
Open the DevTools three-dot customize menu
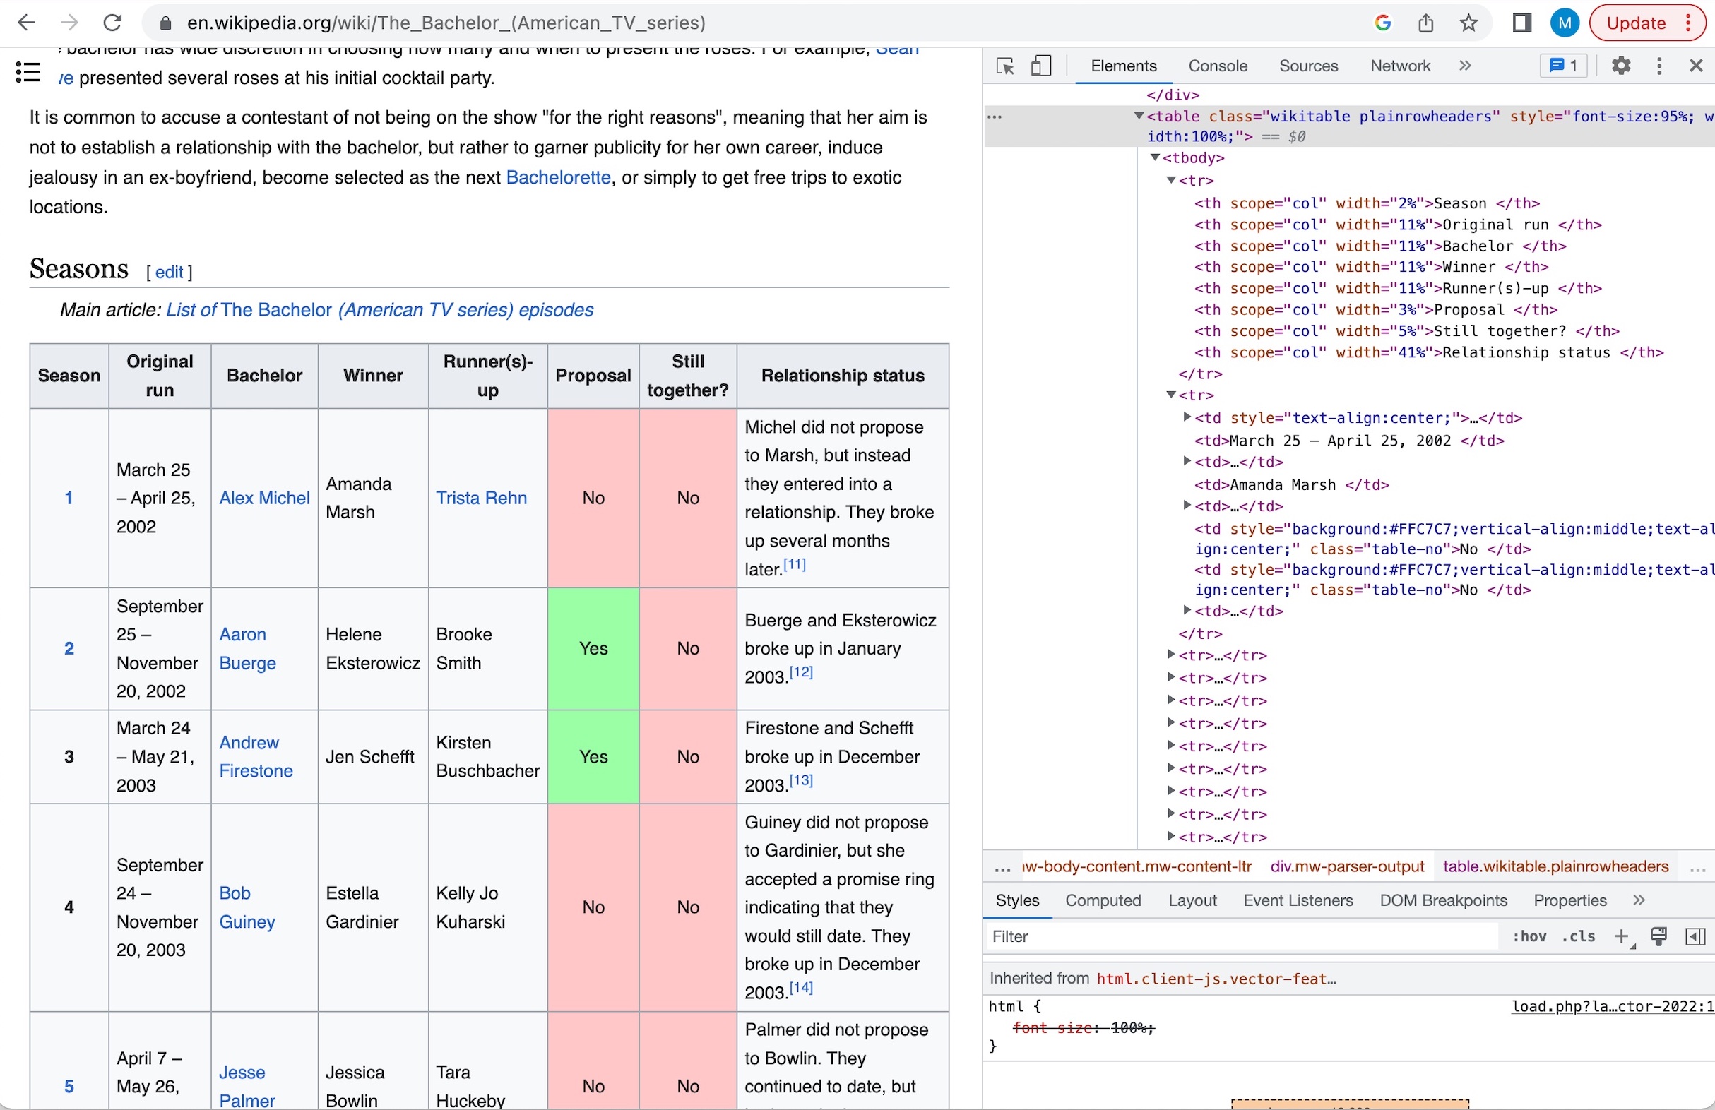(1658, 66)
